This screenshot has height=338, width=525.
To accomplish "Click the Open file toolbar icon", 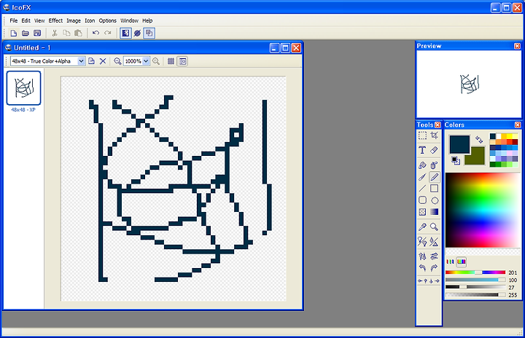I will [x=26, y=33].
